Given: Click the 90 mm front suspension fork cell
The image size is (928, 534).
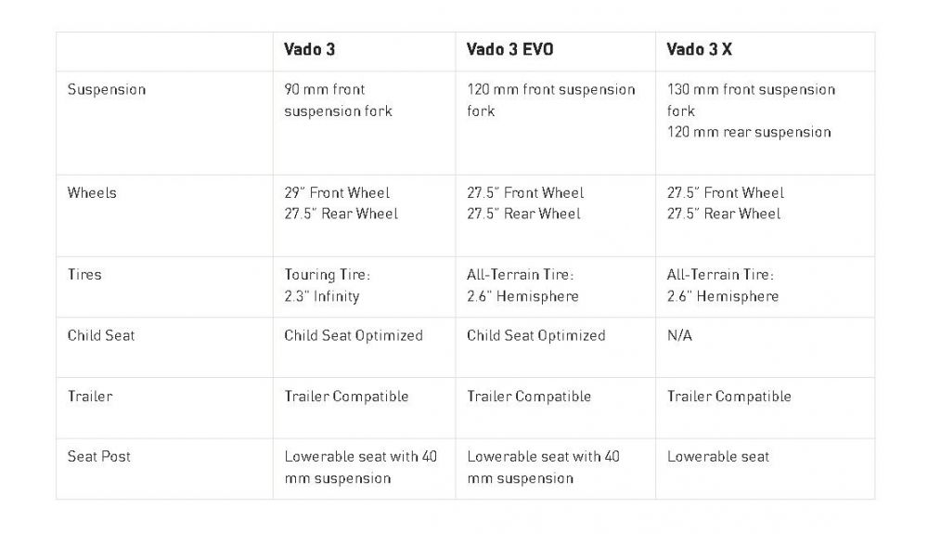Looking at the screenshot, I should click(x=338, y=100).
